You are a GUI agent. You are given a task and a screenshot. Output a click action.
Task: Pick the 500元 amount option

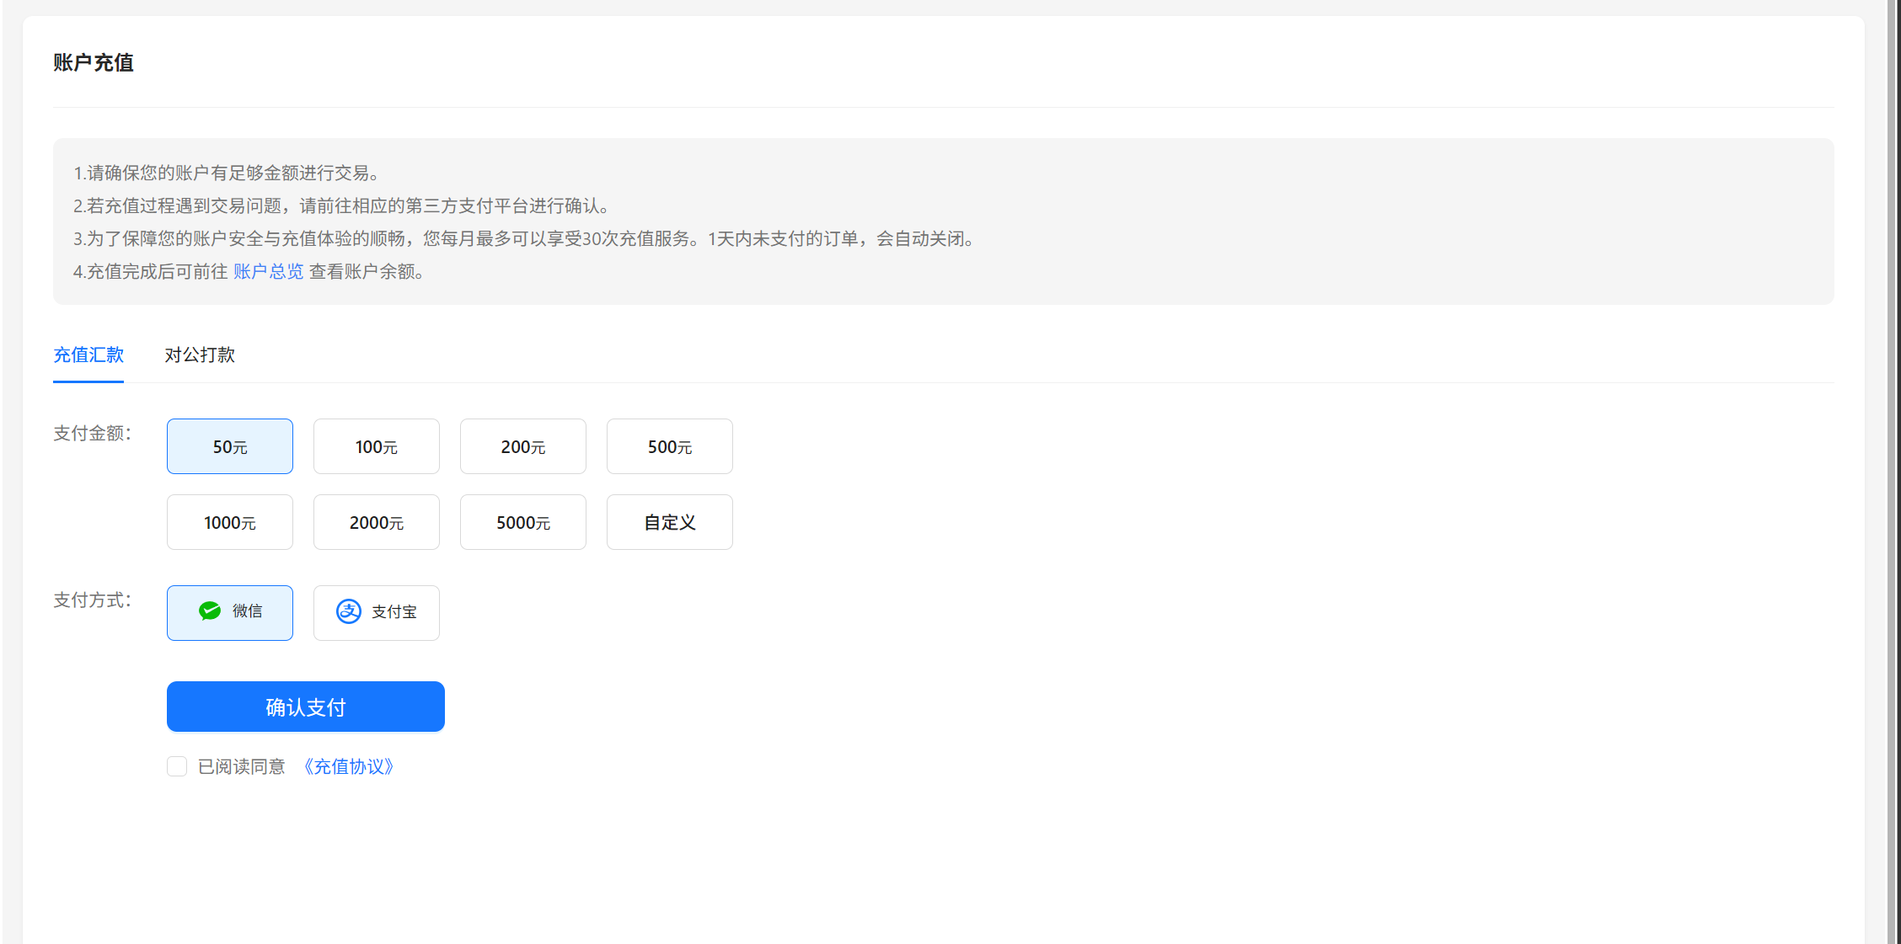click(670, 446)
